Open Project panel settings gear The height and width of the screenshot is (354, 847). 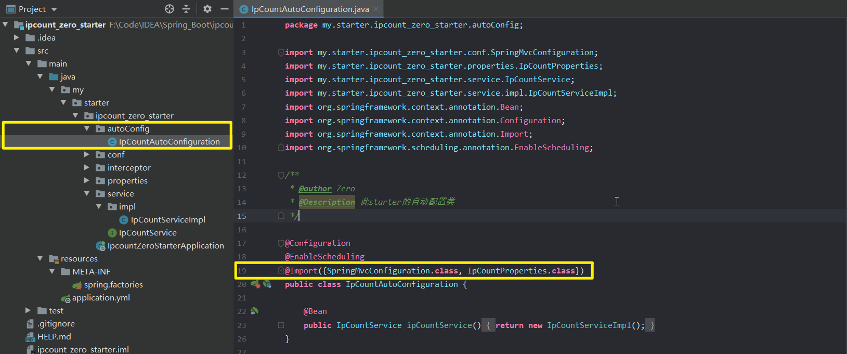pos(207,9)
